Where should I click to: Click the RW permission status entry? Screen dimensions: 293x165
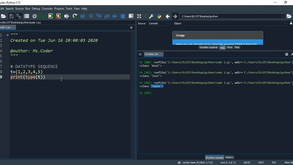click(x=274, y=163)
